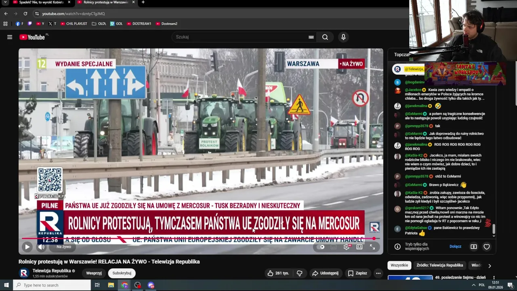Open '49. posiedzenie Sejmu' video options
The width and height of the screenshot is (517, 291).
click(x=494, y=278)
